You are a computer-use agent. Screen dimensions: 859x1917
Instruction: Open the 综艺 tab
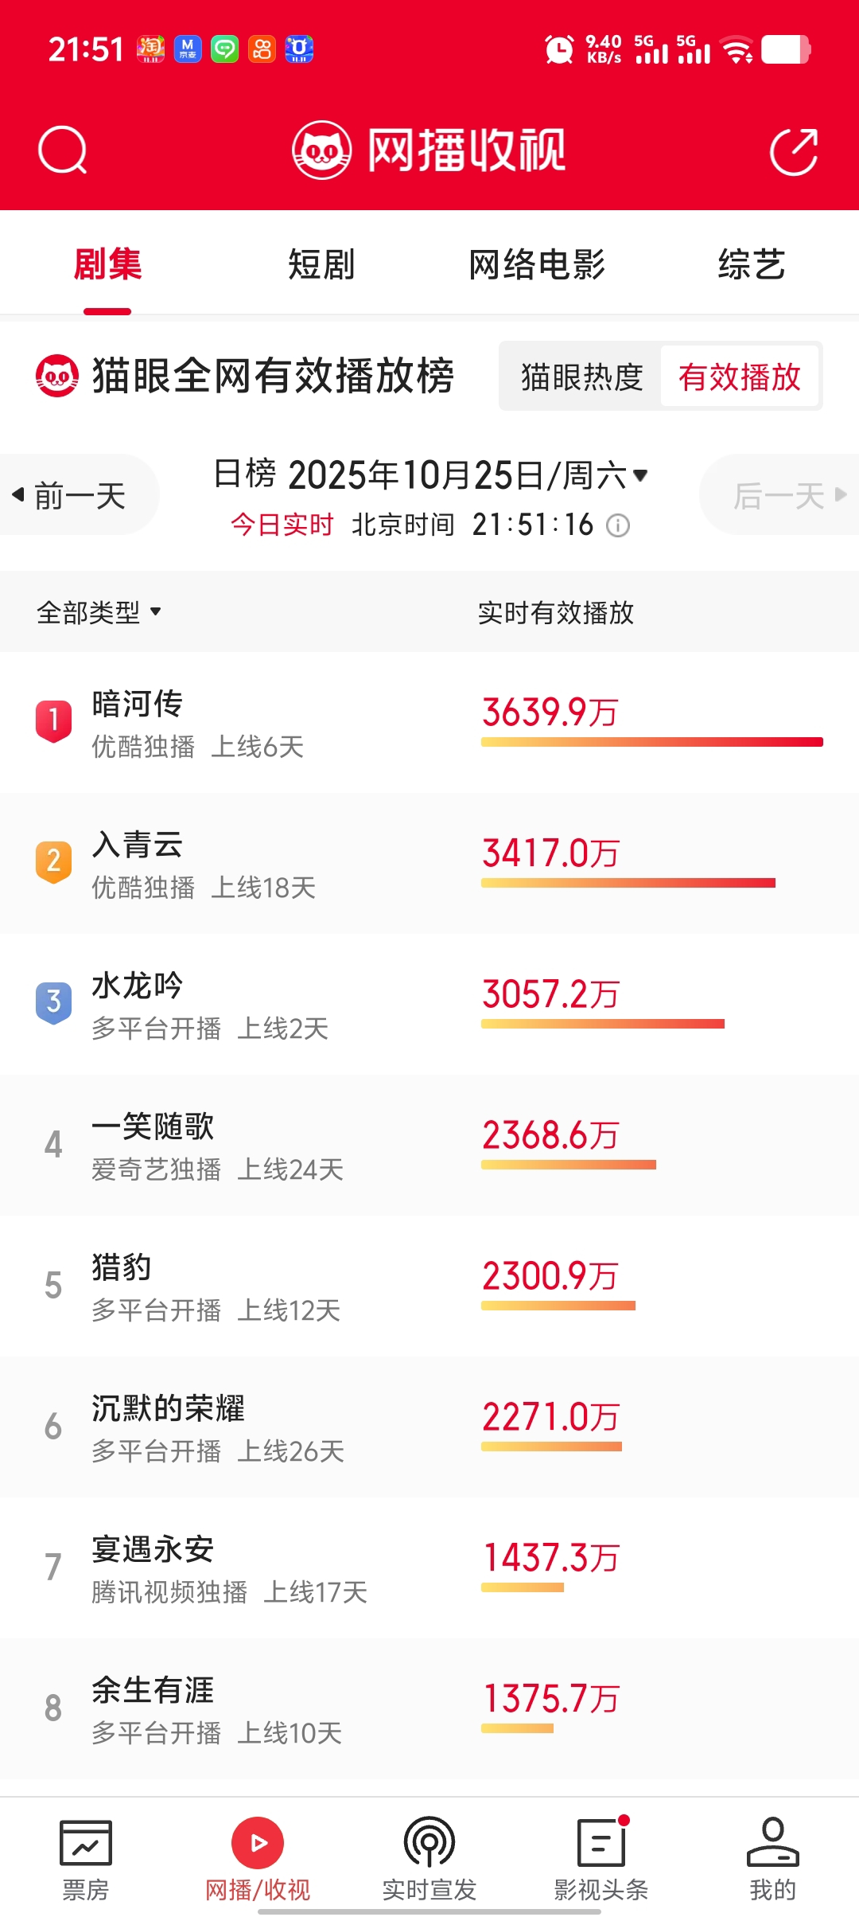click(x=752, y=264)
